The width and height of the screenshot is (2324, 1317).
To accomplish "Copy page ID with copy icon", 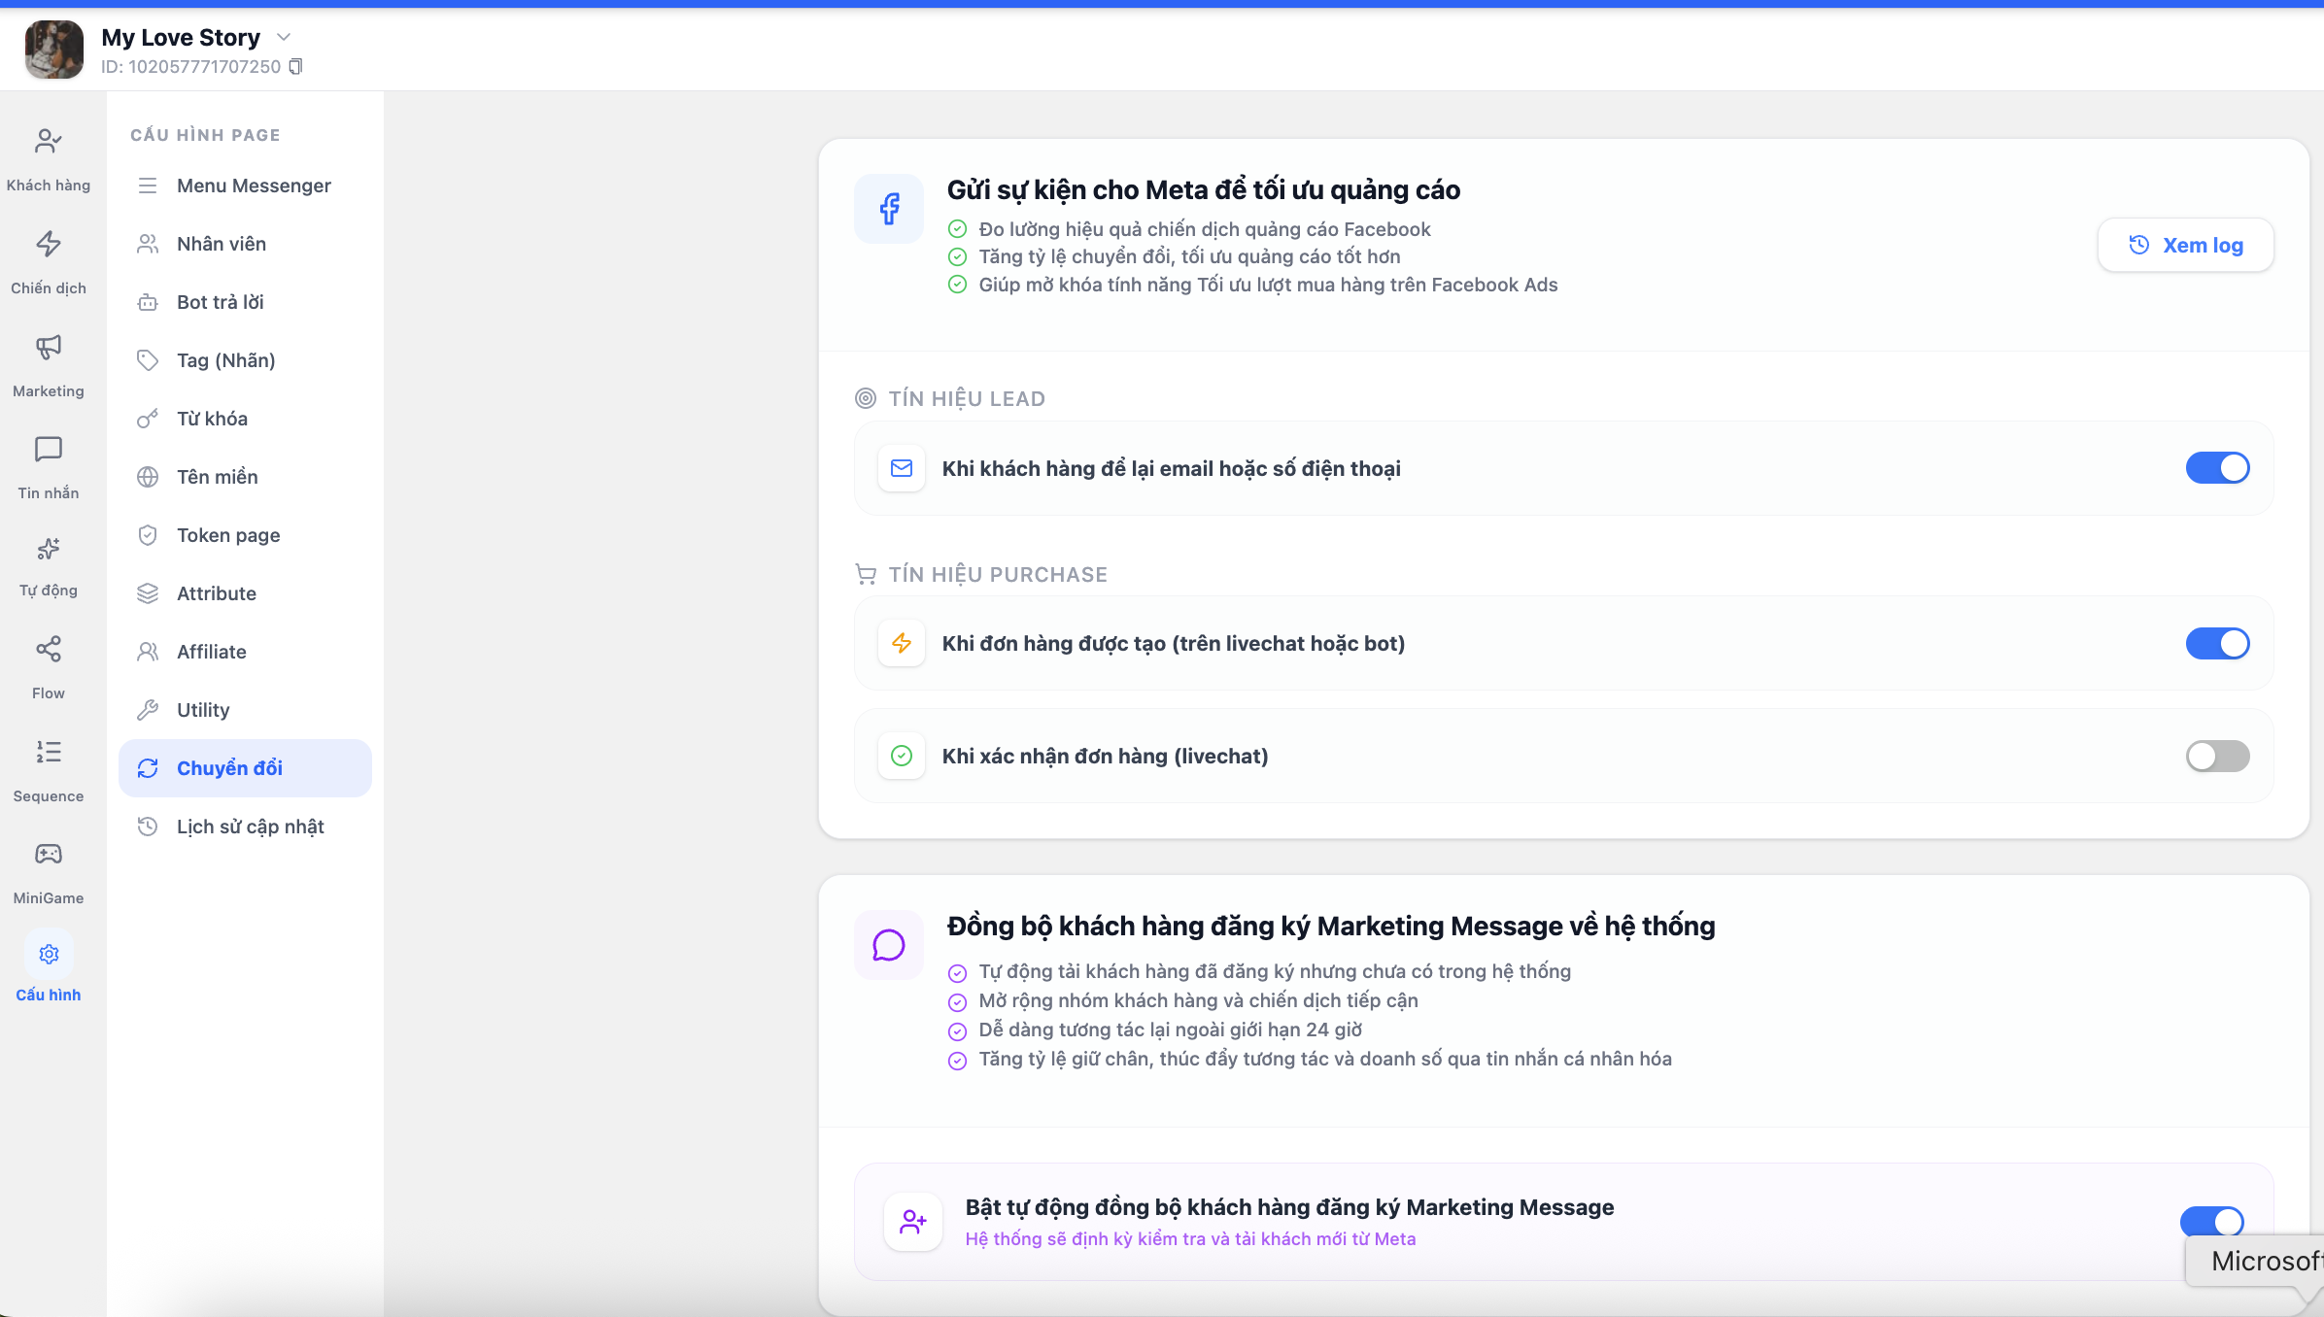I will tap(296, 66).
